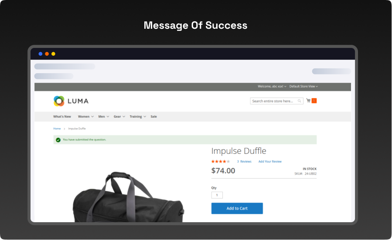
Task: Click the star rating under Impulse Duffle
Action: click(x=221, y=162)
